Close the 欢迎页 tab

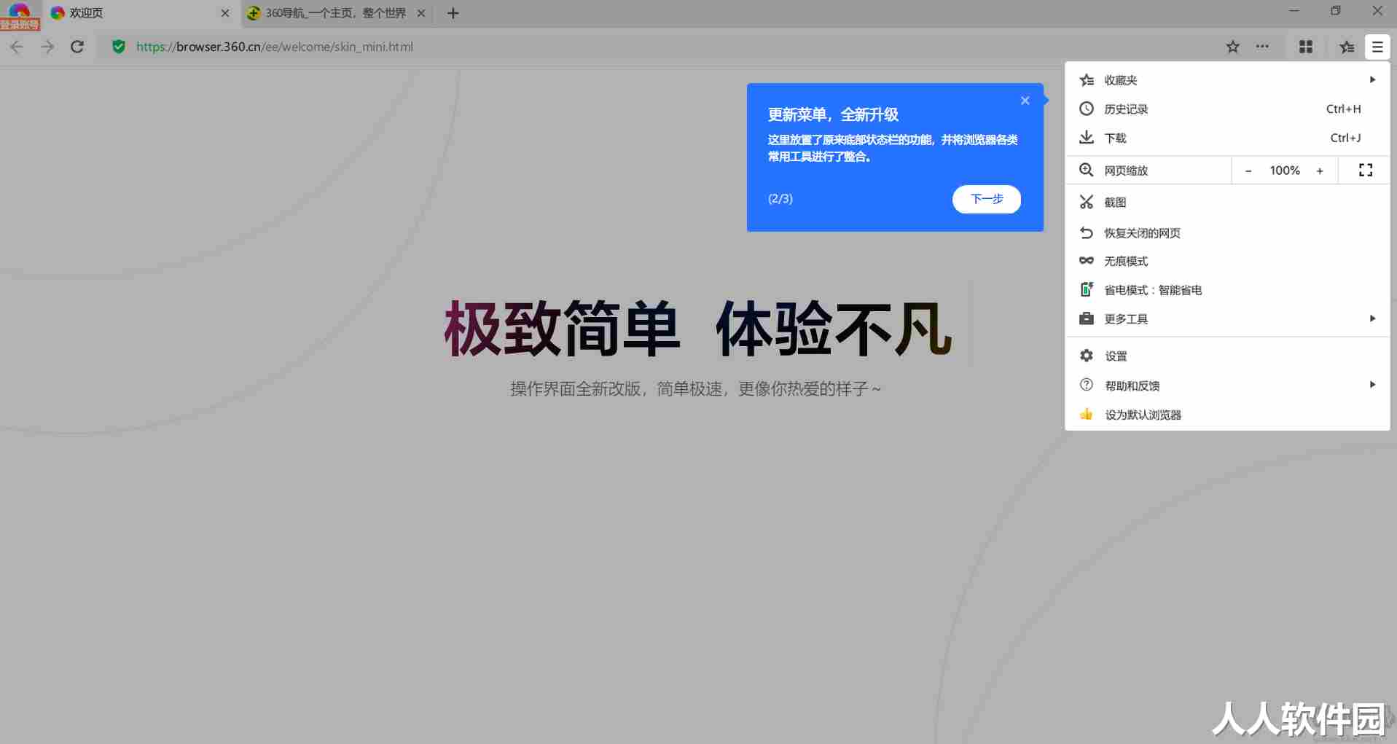(x=225, y=13)
